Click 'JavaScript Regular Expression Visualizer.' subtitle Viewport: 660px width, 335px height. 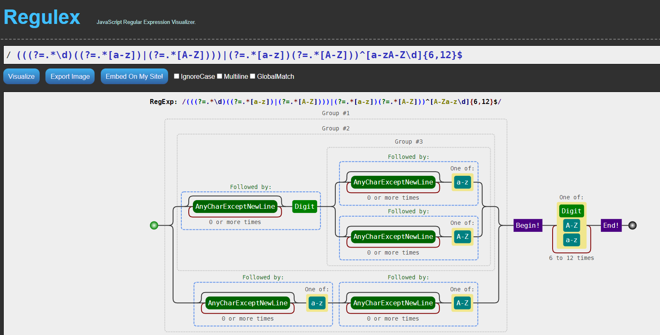[146, 22]
